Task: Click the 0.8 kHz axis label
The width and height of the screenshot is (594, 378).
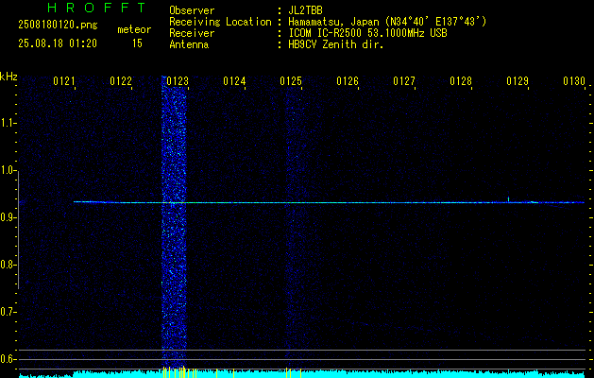Action: [x=7, y=265]
